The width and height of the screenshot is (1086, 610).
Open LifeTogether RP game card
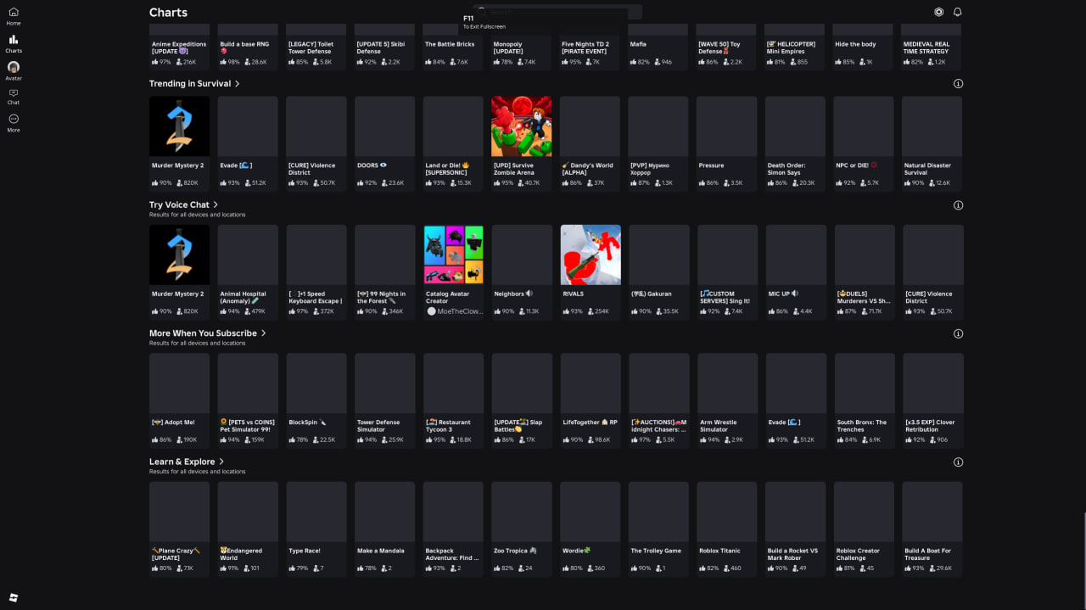coord(591,400)
